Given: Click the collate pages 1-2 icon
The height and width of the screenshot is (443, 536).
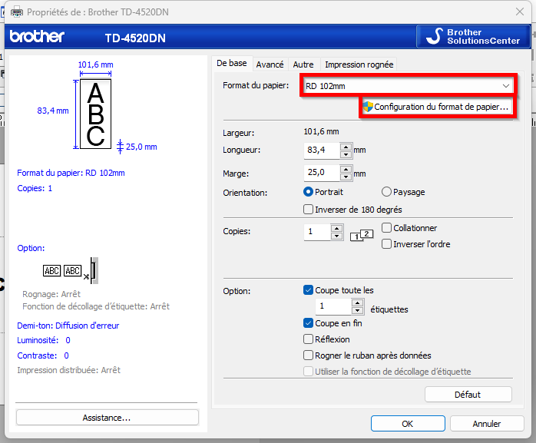Looking at the screenshot, I should pos(362,235).
